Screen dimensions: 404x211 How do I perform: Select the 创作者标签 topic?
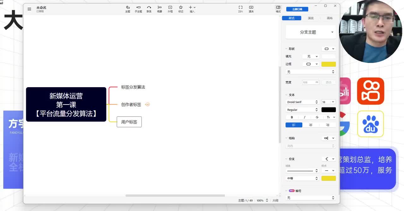coord(131,105)
